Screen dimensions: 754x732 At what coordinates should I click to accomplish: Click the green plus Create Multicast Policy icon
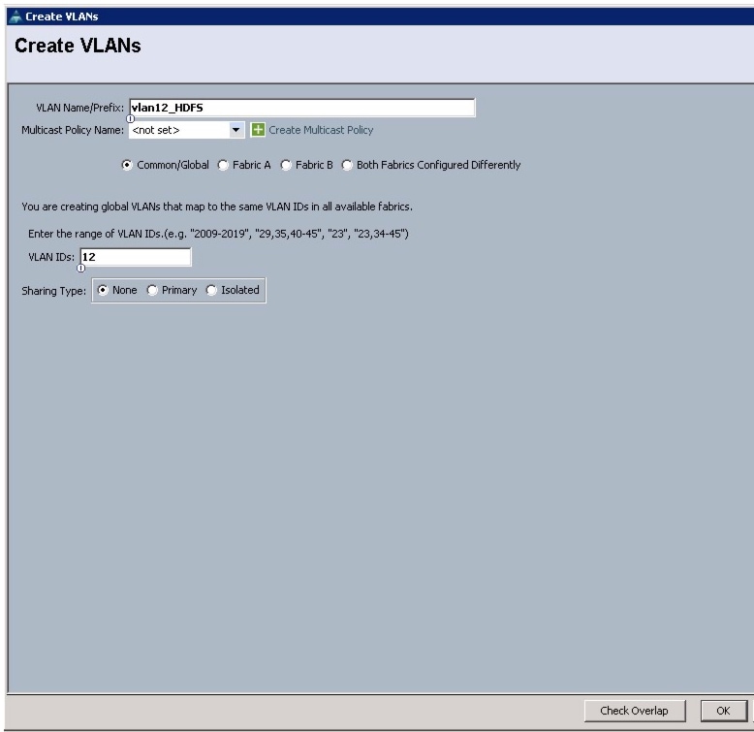click(x=258, y=130)
